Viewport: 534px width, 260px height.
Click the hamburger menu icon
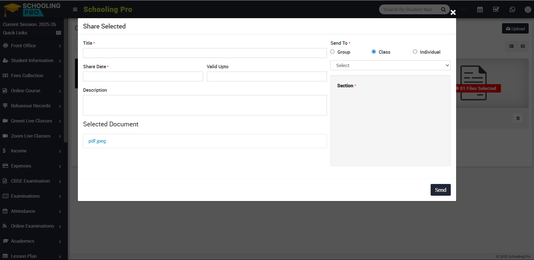point(75,10)
